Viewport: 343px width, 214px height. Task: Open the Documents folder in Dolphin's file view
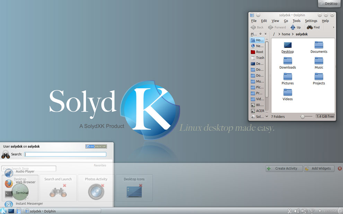click(x=319, y=48)
